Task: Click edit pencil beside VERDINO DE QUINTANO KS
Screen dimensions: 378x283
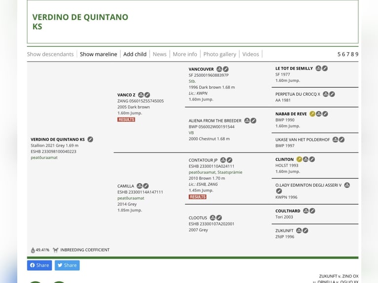Action: point(90,140)
